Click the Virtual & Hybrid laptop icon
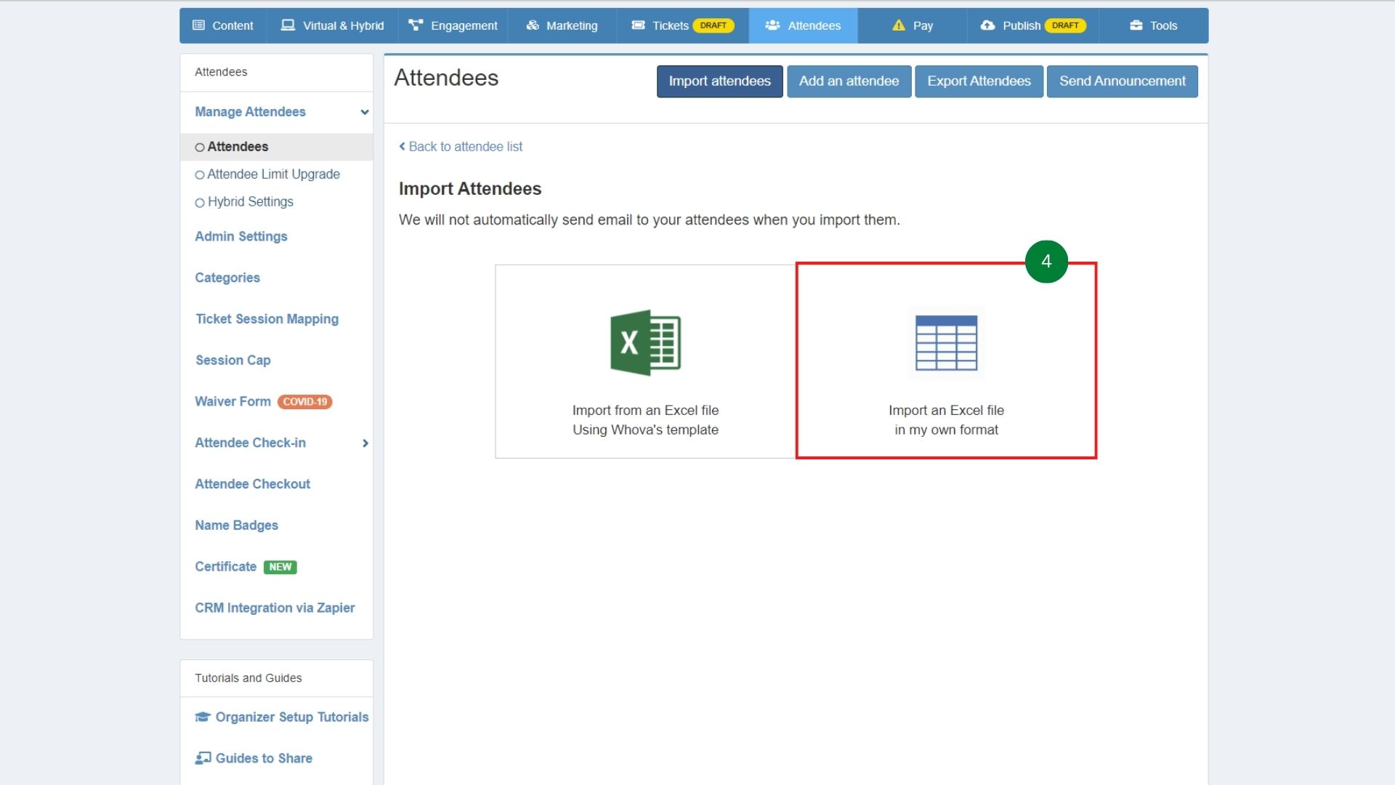The width and height of the screenshot is (1395, 785). click(288, 25)
